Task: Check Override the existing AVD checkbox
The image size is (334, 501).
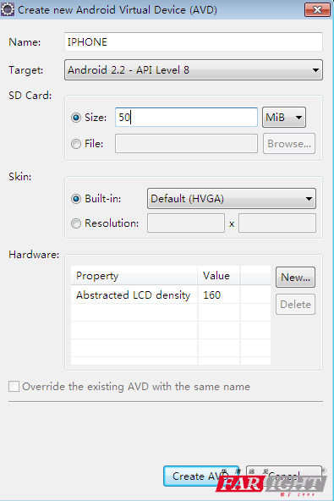Action: (14, 386)
